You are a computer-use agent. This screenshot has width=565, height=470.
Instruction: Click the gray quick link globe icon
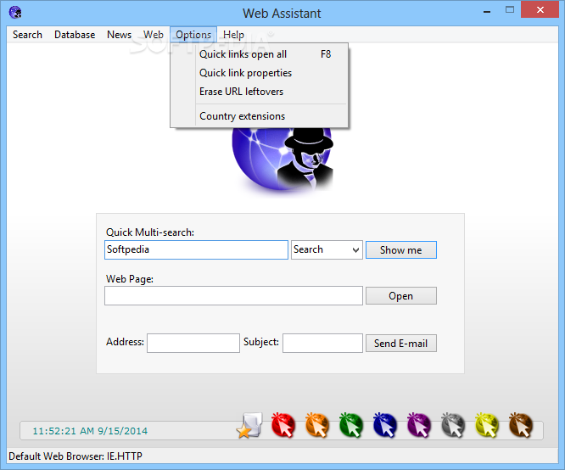453,425
